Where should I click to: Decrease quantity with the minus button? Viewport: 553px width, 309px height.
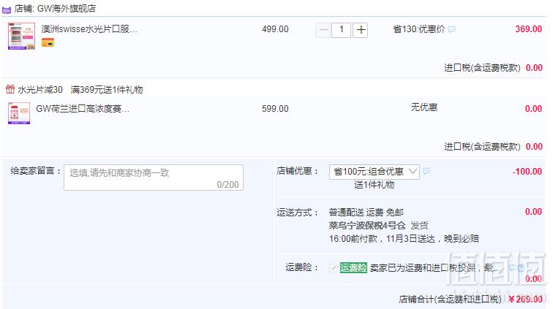coord(323,30)
